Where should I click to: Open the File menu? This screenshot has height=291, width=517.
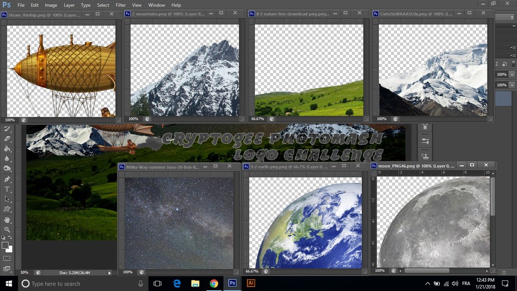click(21, 5)
